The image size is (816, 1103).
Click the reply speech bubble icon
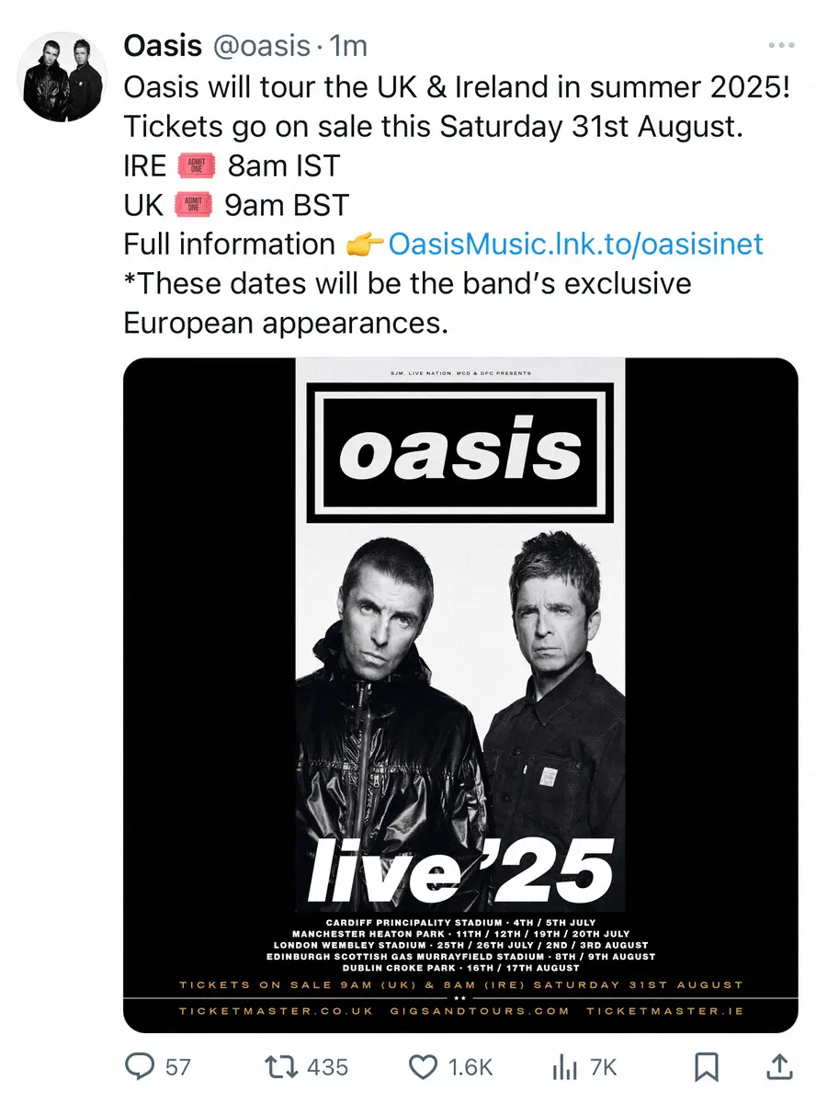tap(139, 1066)
